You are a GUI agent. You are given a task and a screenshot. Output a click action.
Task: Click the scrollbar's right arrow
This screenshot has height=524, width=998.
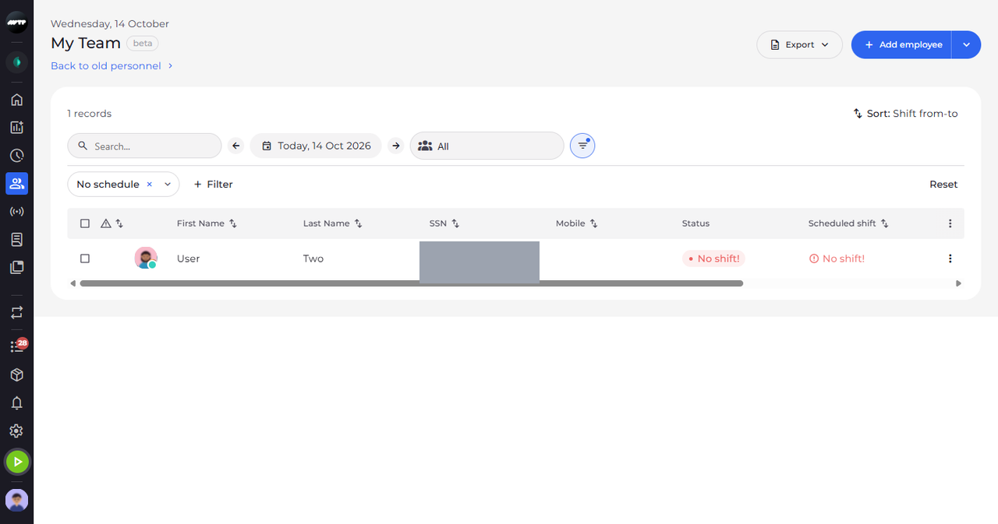pyautogui.click(x=959, y=283)
